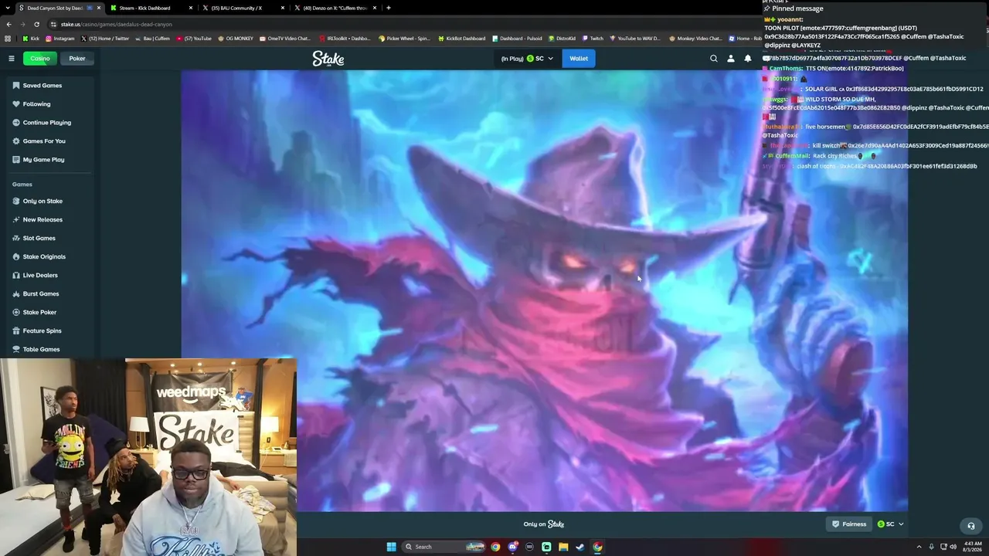
Task: Open Games For You section
Action: [x=50, y=141]
